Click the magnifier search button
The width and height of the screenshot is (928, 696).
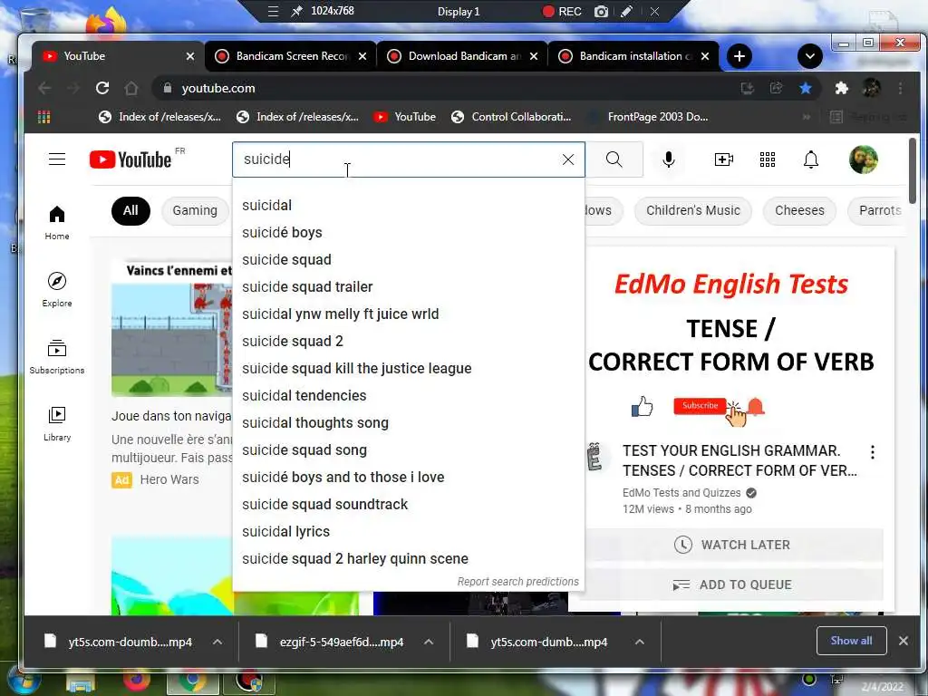pos(614,159)
